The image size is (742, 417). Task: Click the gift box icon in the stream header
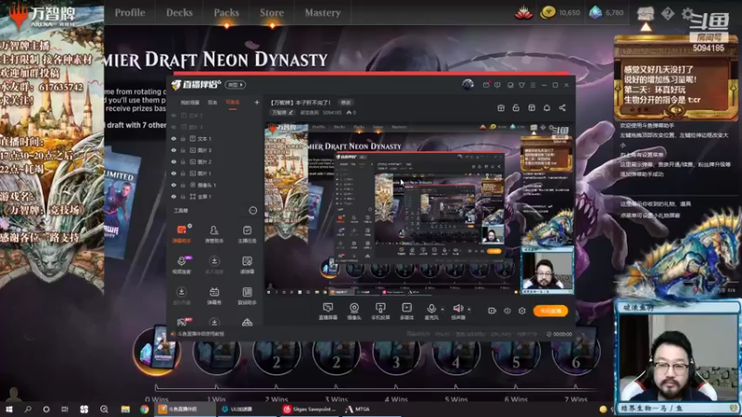tap(501, 107)
